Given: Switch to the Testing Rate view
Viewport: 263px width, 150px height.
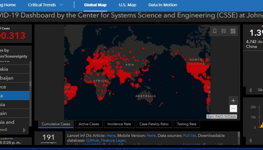Looking at the screenshot, I should (187, 124).
